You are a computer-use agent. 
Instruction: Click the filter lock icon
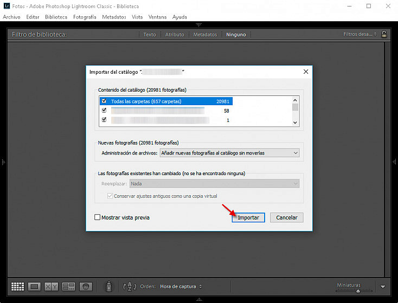tap(384, 34)
